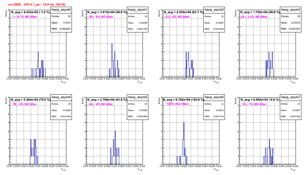The height and width of the screenshot is (175, 306).
Task: Click Mean value 0.03244 in havg_asym6 stats
Action: click(x=220, y=110)
